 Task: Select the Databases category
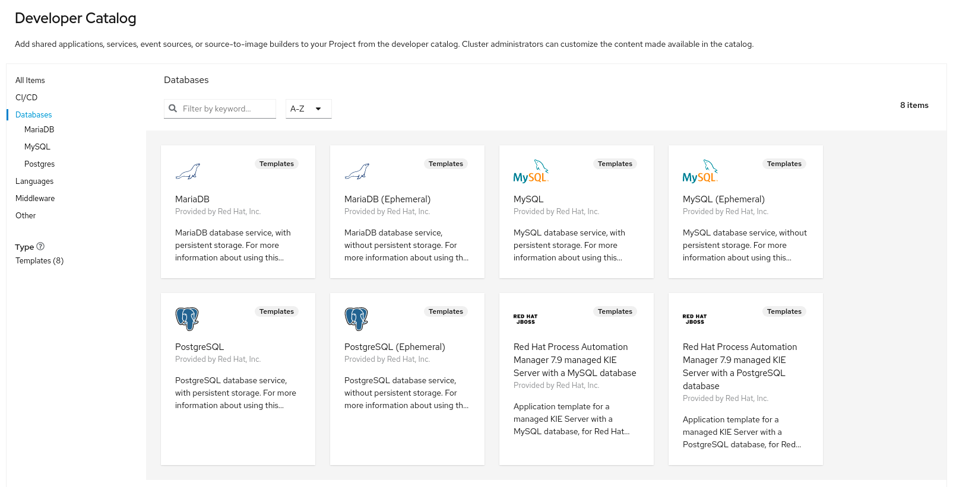click(x=34, y=114)
